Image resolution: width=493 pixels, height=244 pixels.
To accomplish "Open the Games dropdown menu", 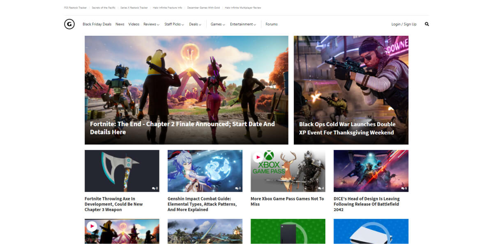I will [x=217, y=24].
